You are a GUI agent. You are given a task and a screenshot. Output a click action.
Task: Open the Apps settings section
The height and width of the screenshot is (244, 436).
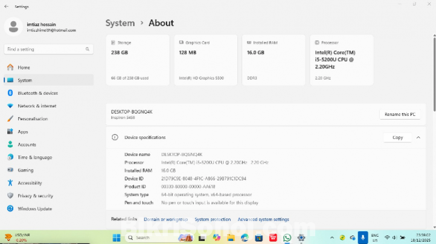click(49, 132)
